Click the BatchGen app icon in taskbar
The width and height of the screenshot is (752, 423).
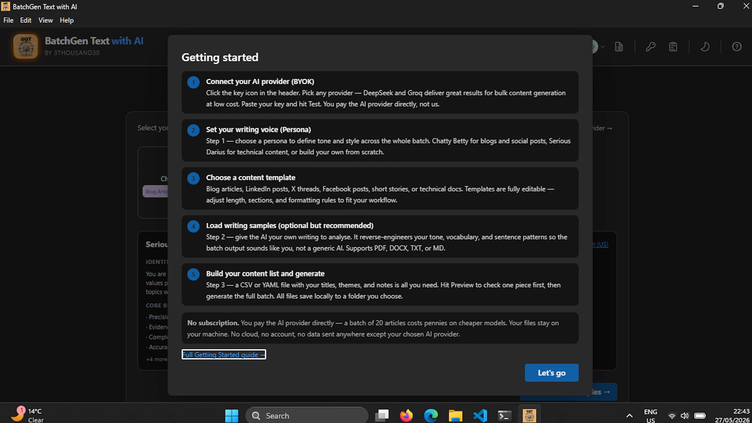[x=529, y=415]
